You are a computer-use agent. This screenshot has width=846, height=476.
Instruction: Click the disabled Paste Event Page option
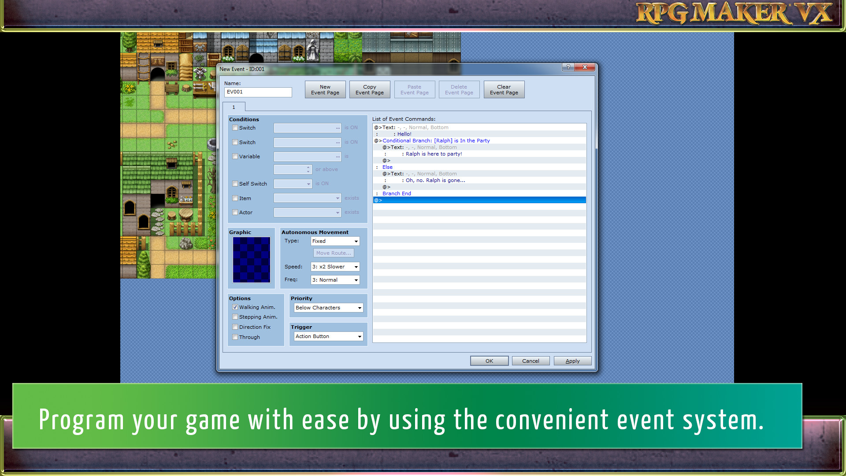pos(414,89)
